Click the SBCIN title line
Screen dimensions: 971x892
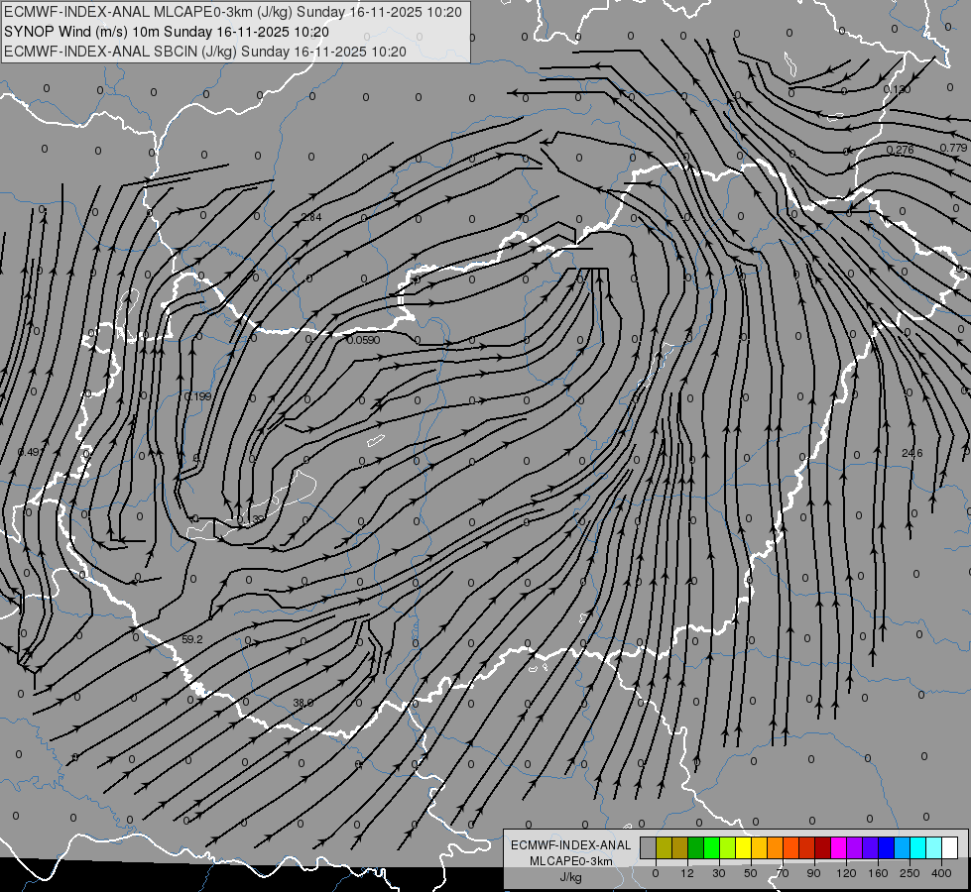(x=205, y=52)
